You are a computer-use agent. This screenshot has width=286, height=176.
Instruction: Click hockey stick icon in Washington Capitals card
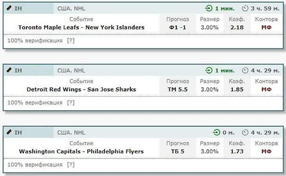(9, 133)
